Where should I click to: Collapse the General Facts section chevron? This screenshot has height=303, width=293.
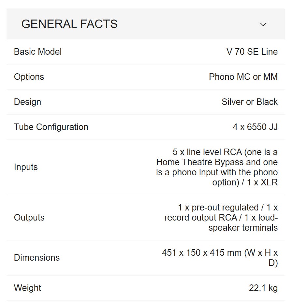(x=263, y=24)
